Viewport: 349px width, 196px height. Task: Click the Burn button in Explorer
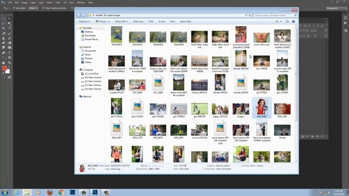click(x=173, y=21)
